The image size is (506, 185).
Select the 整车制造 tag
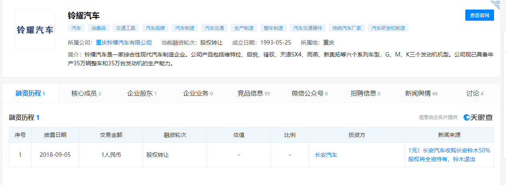pyautogui.click(x=273, y=28)
